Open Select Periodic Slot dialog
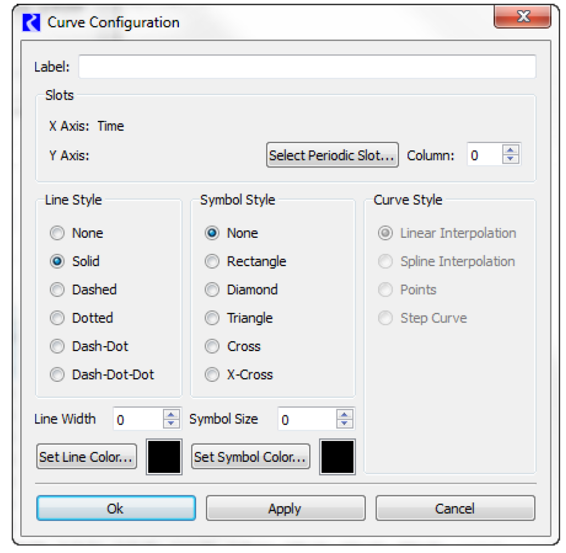The image size is (566, 553). coord(332,156)
